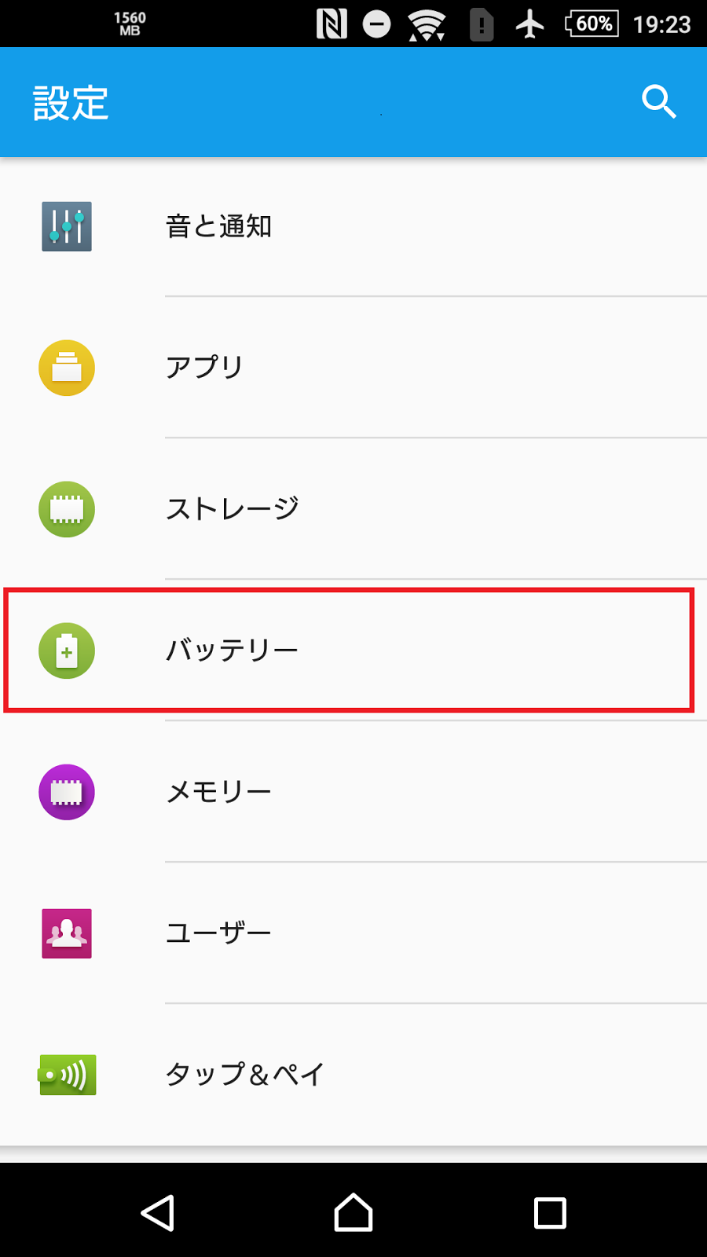Open the ユーザー settings entry
This screenshot has width=707, height=1257.
353,933
